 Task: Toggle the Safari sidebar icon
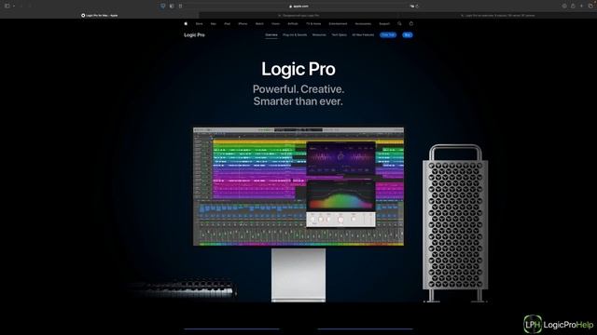tap(7, 7)
